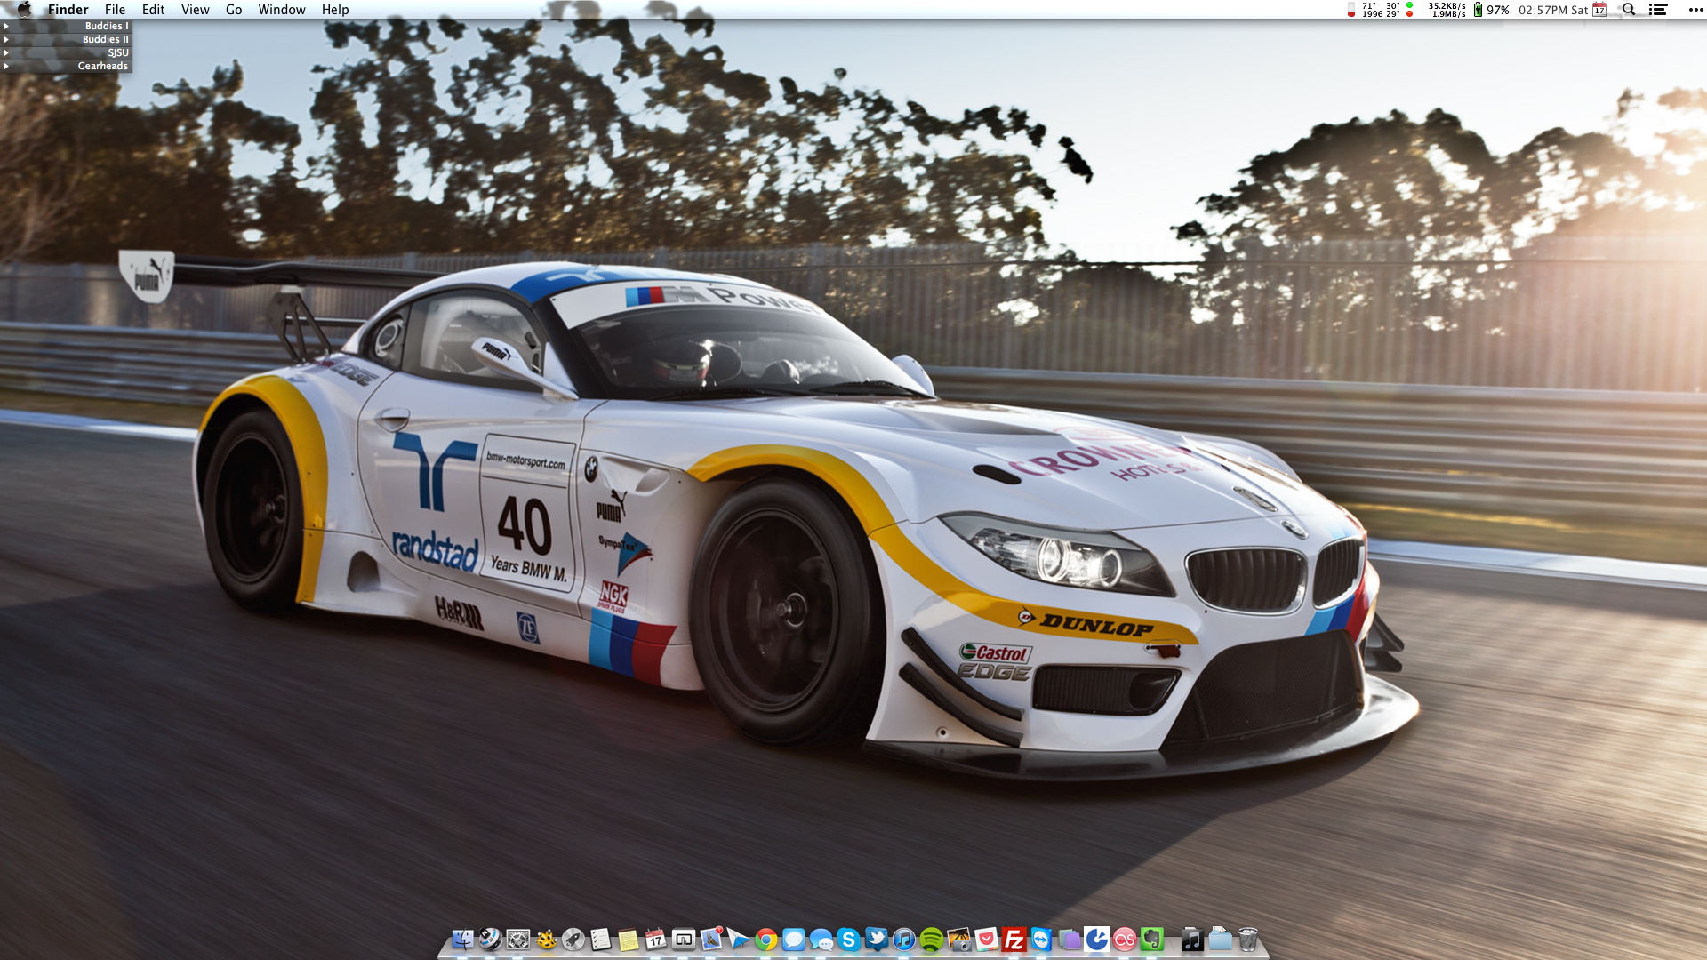Expand the Gearheads group
The width and height of the screenshot is (1707, 960).
[x=6, y=67]
